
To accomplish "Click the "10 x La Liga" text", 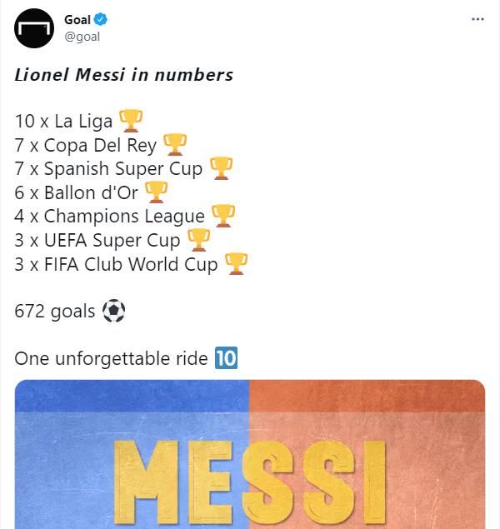I will coord(63,122).
